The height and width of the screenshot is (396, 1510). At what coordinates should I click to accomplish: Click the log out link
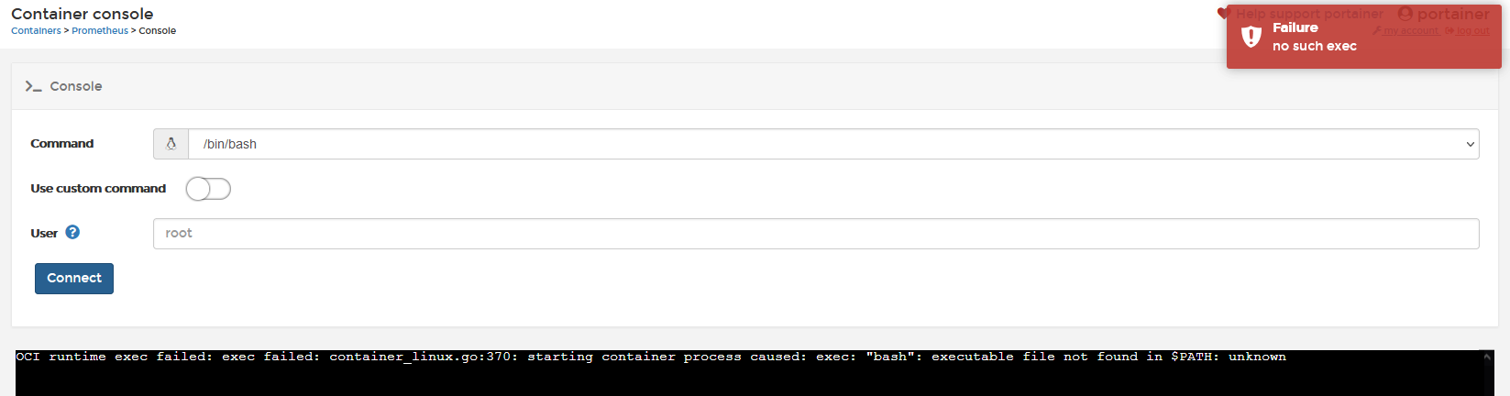pyautogui.click(x=1473, y=31)
